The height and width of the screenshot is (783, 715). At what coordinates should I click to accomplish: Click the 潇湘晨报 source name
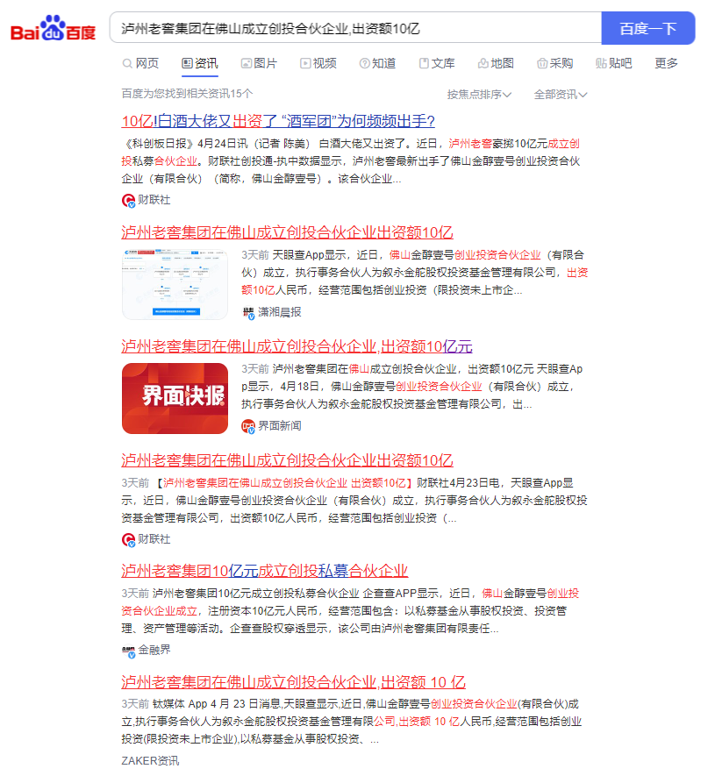(279, 313)
